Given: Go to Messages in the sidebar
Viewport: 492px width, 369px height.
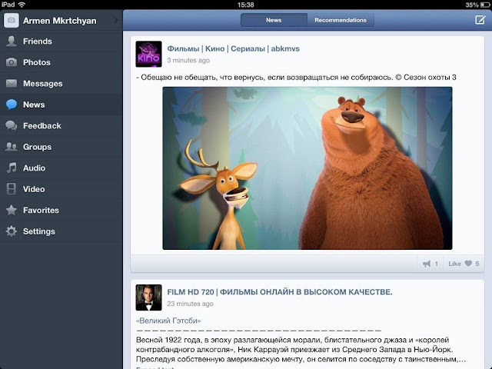Looking at the screenshot, I should coord(61,83).
